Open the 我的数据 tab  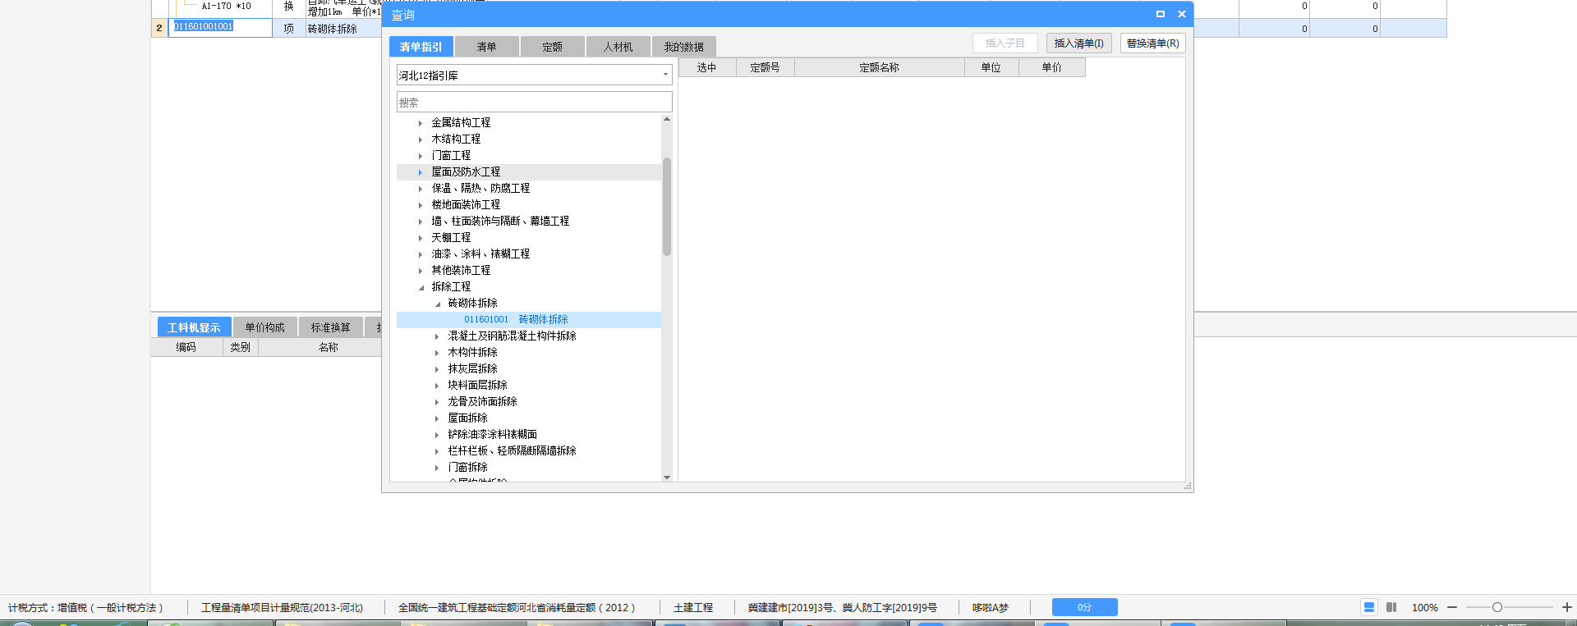point(683,47)
